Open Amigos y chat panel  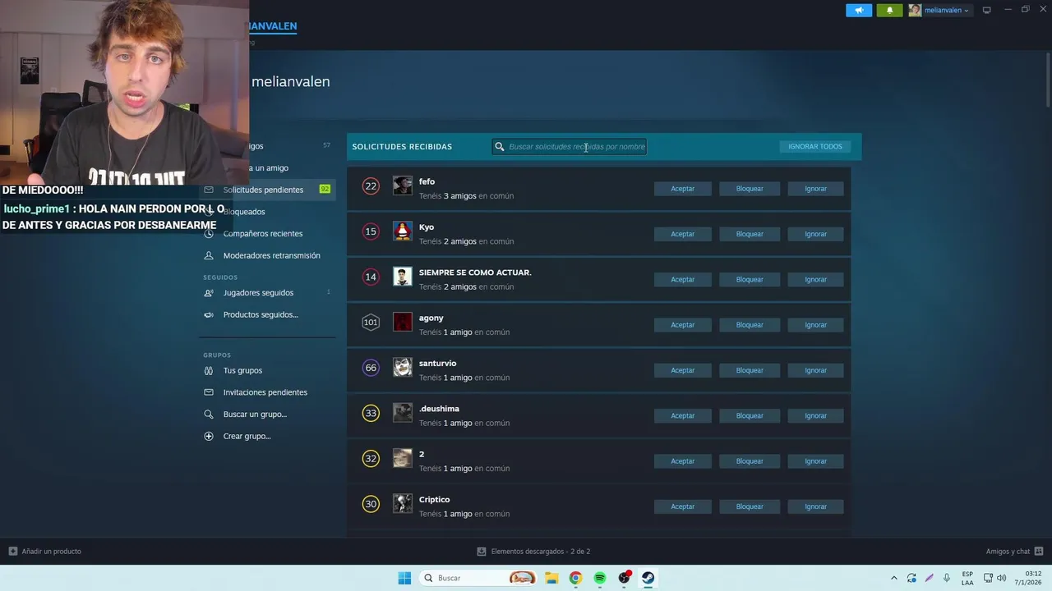coord(1014,552)
